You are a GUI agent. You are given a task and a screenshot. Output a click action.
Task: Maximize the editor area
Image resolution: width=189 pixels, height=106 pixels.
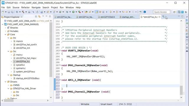(182, 16)
